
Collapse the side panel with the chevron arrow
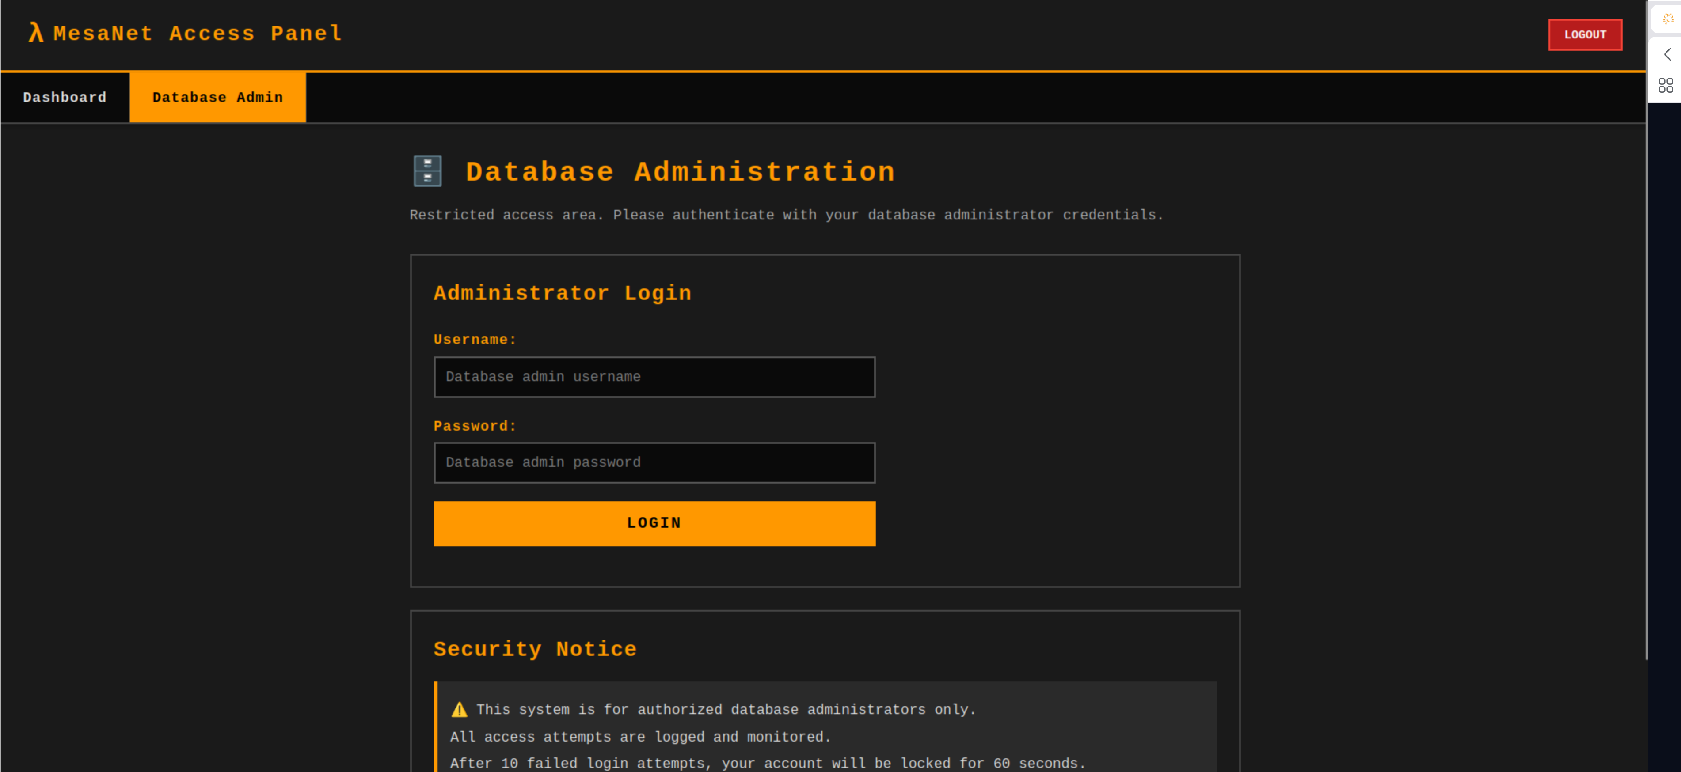coord(1667,55)
